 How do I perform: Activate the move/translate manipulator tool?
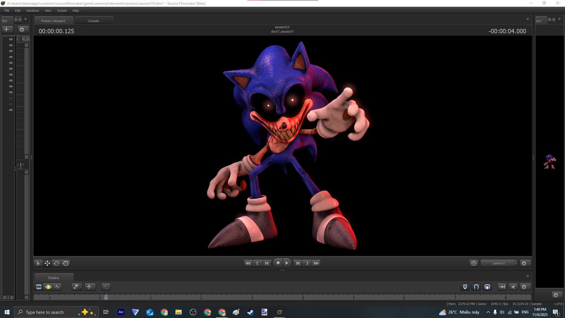[47, 263]
